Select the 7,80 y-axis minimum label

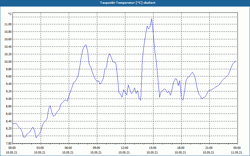(9, 144)
